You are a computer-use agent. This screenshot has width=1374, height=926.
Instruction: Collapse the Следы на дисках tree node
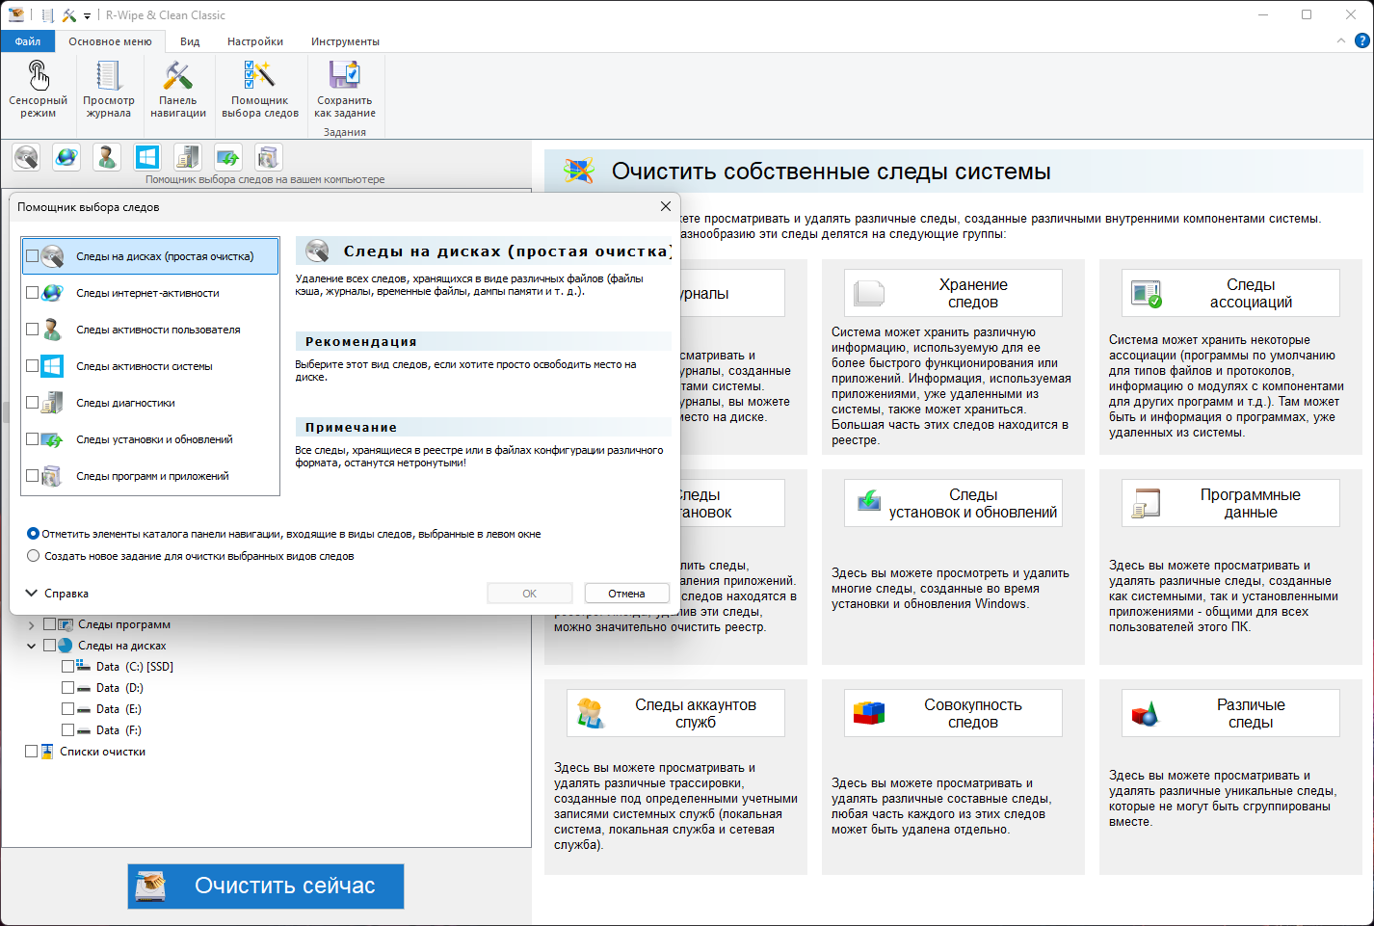click(32, 646)
